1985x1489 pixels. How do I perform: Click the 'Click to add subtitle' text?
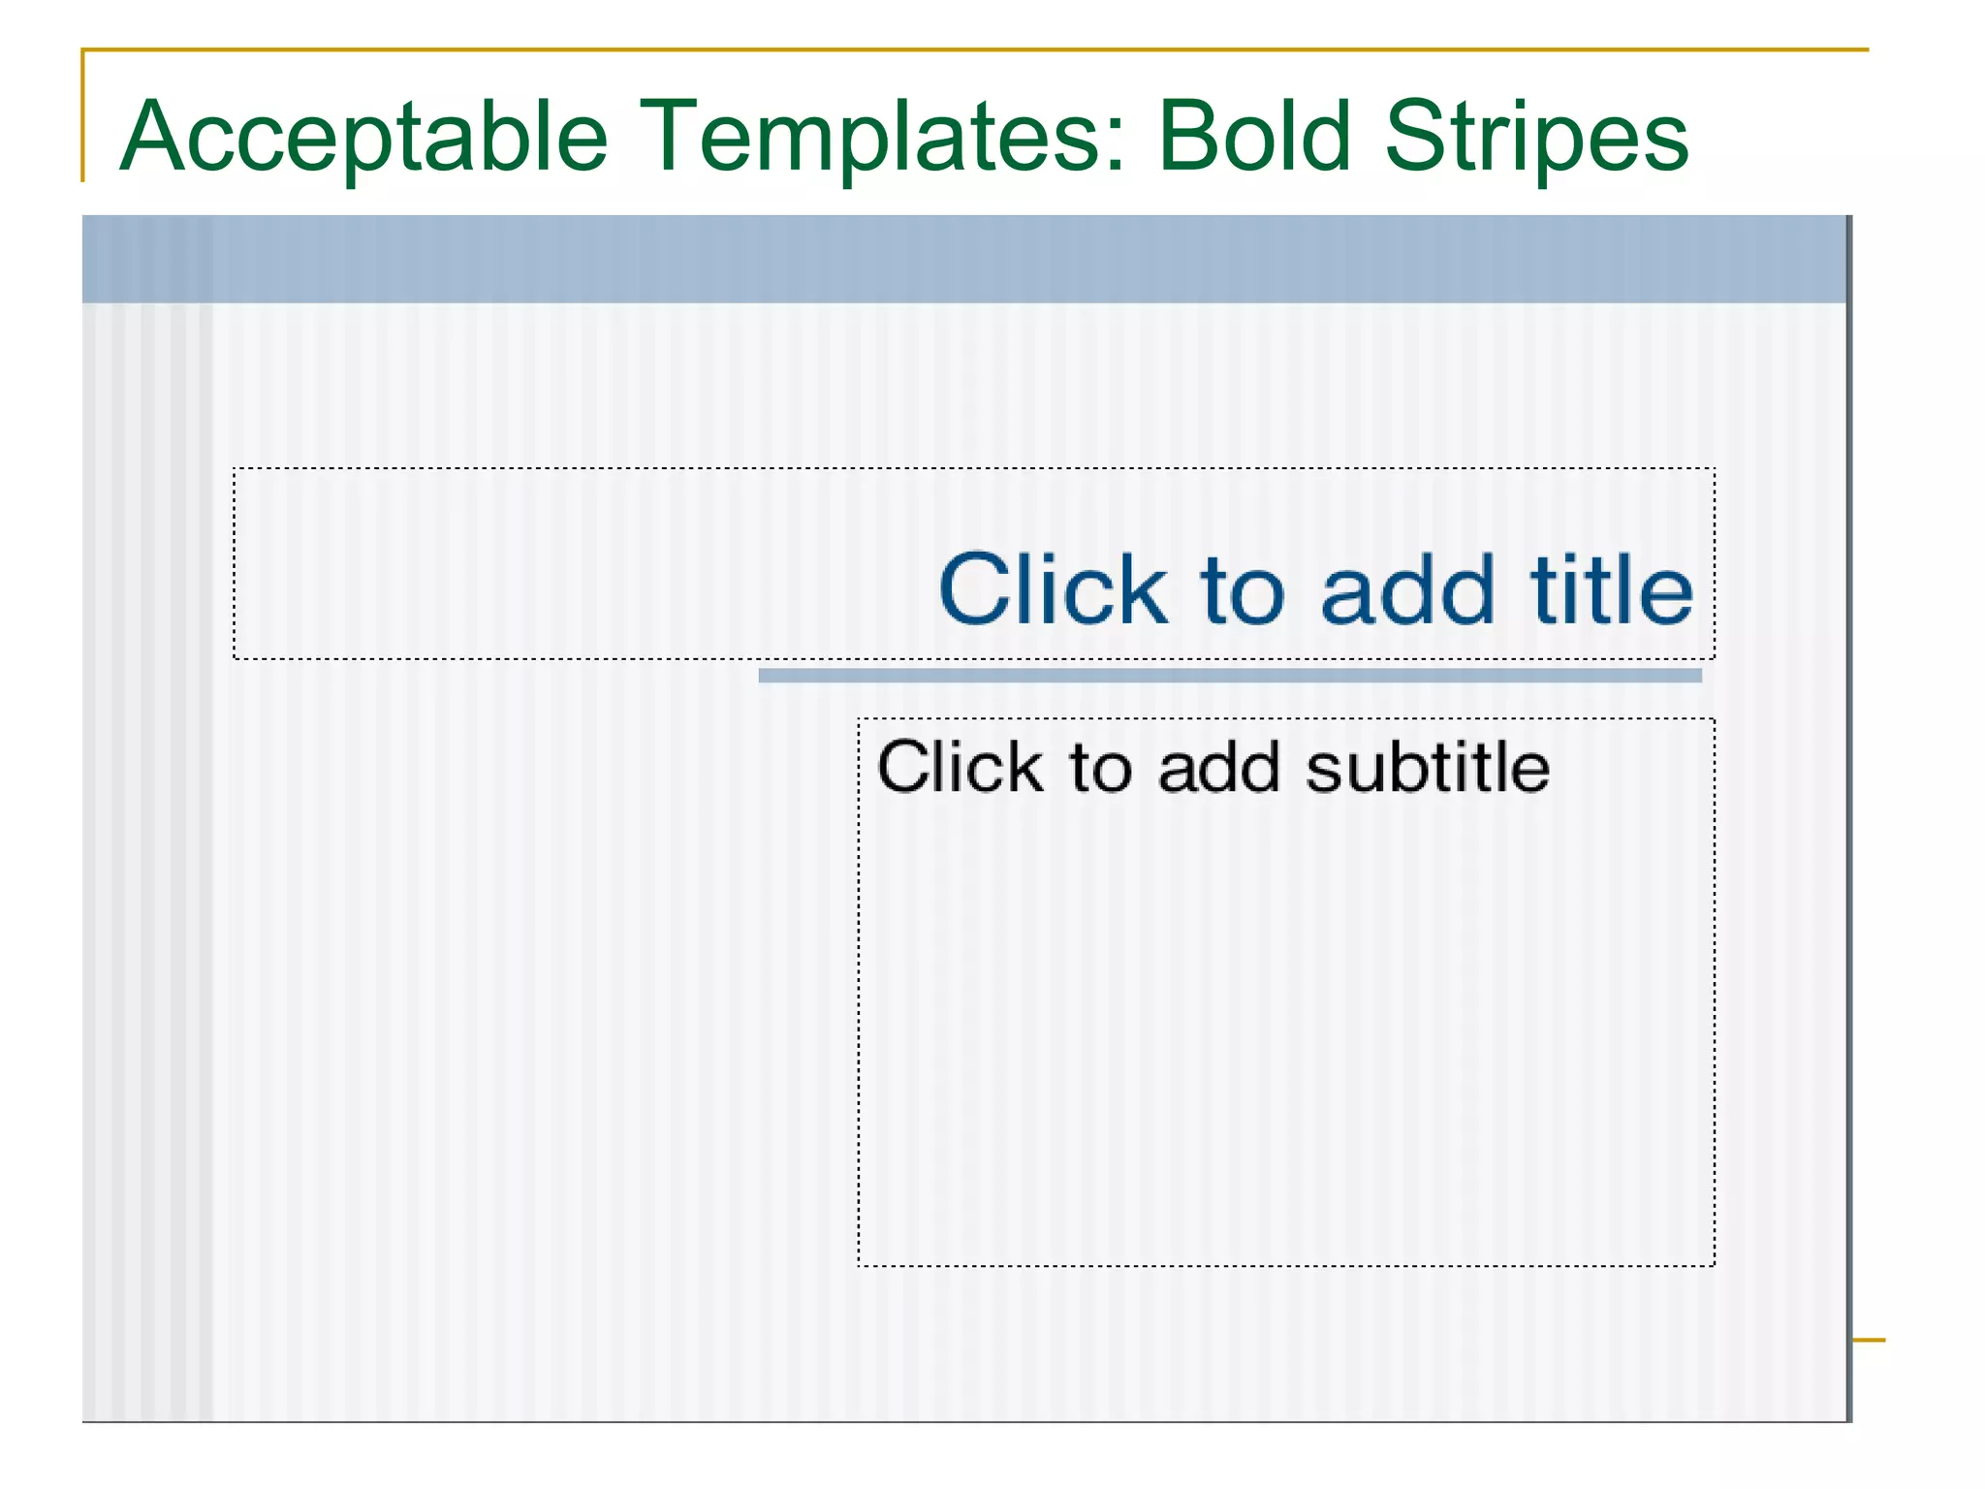pyautogui.click(x=1213, y=767)
